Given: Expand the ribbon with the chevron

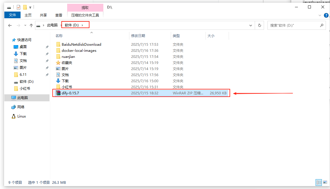Looking at the screenshot, I should pos(320,15).
